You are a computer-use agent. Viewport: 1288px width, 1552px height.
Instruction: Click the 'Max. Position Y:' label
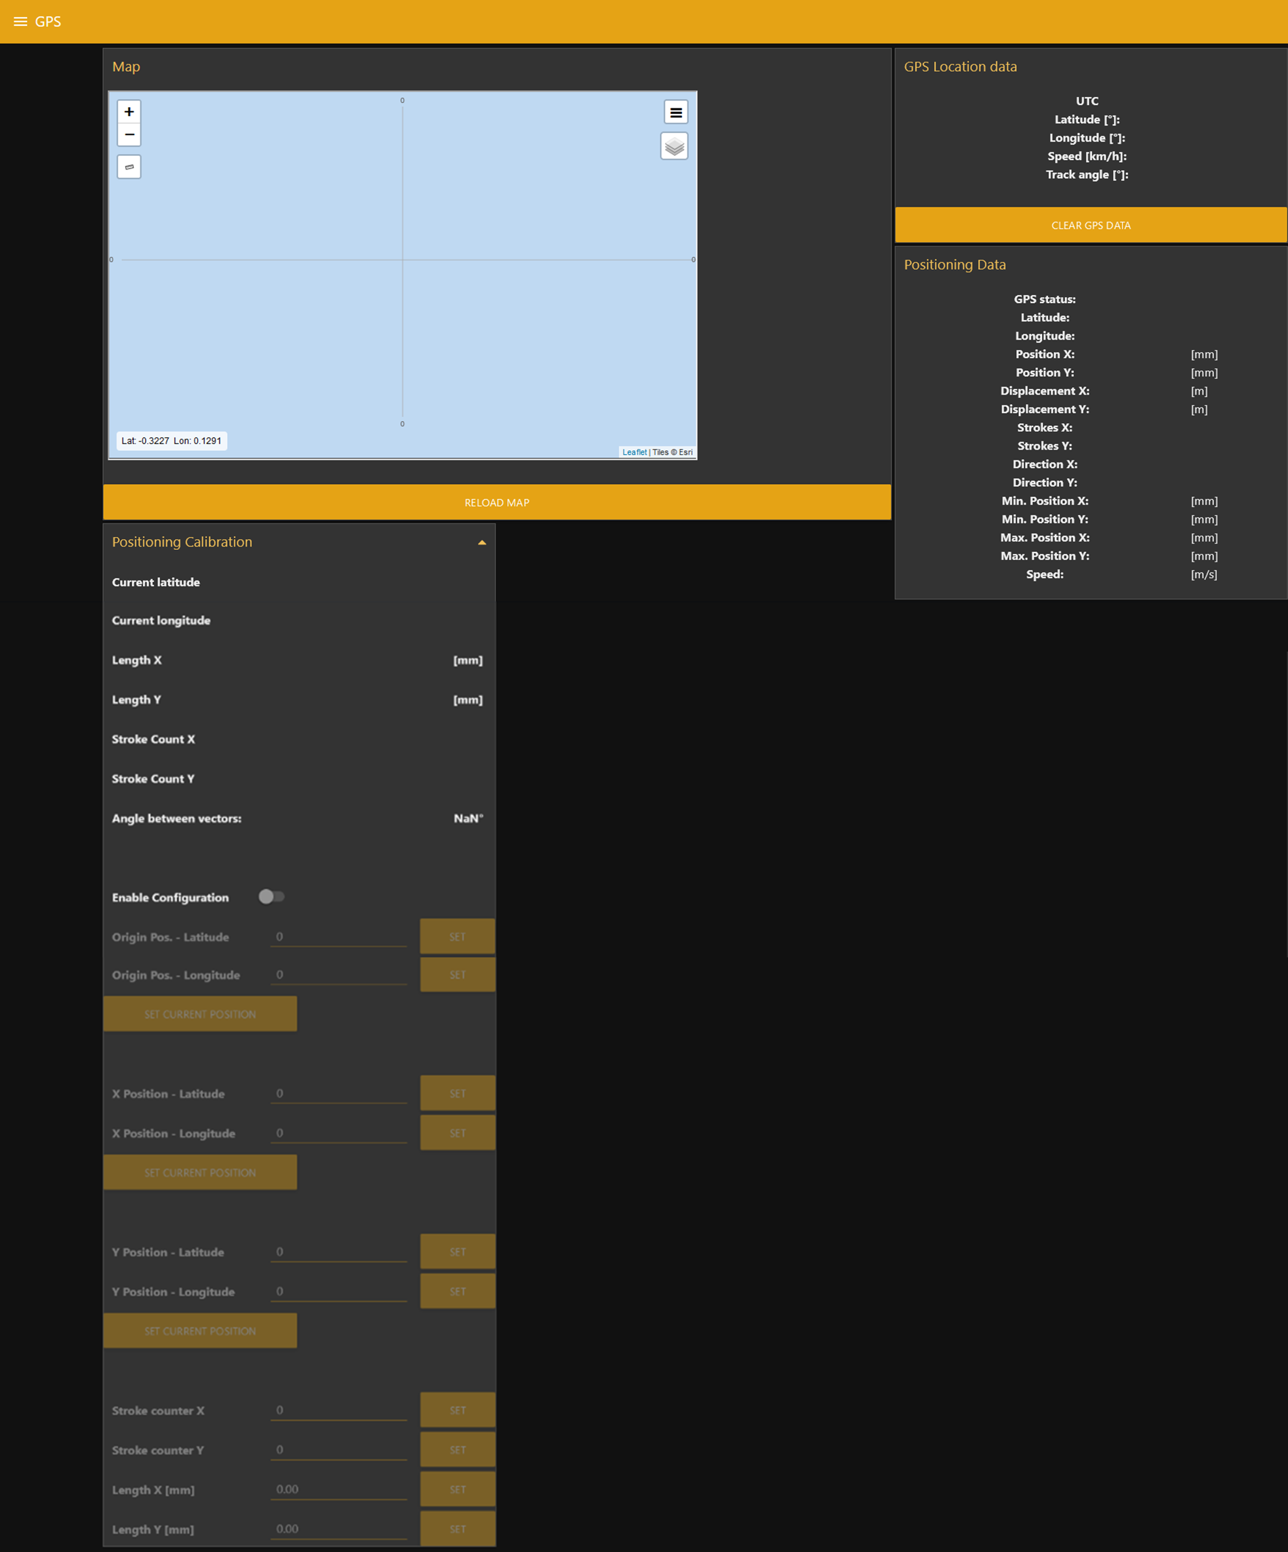point(1044,556)
